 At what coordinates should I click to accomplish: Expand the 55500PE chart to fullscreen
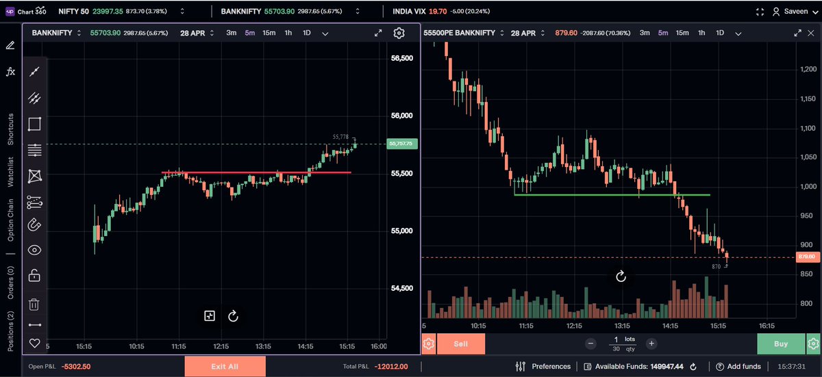(797, 33)
